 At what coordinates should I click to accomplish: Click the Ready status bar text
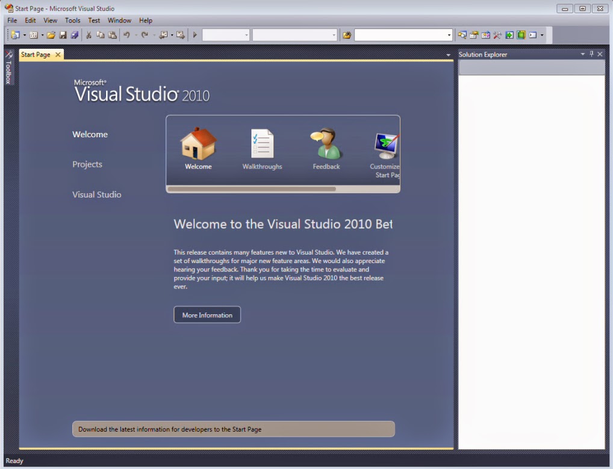coord(14,461)
